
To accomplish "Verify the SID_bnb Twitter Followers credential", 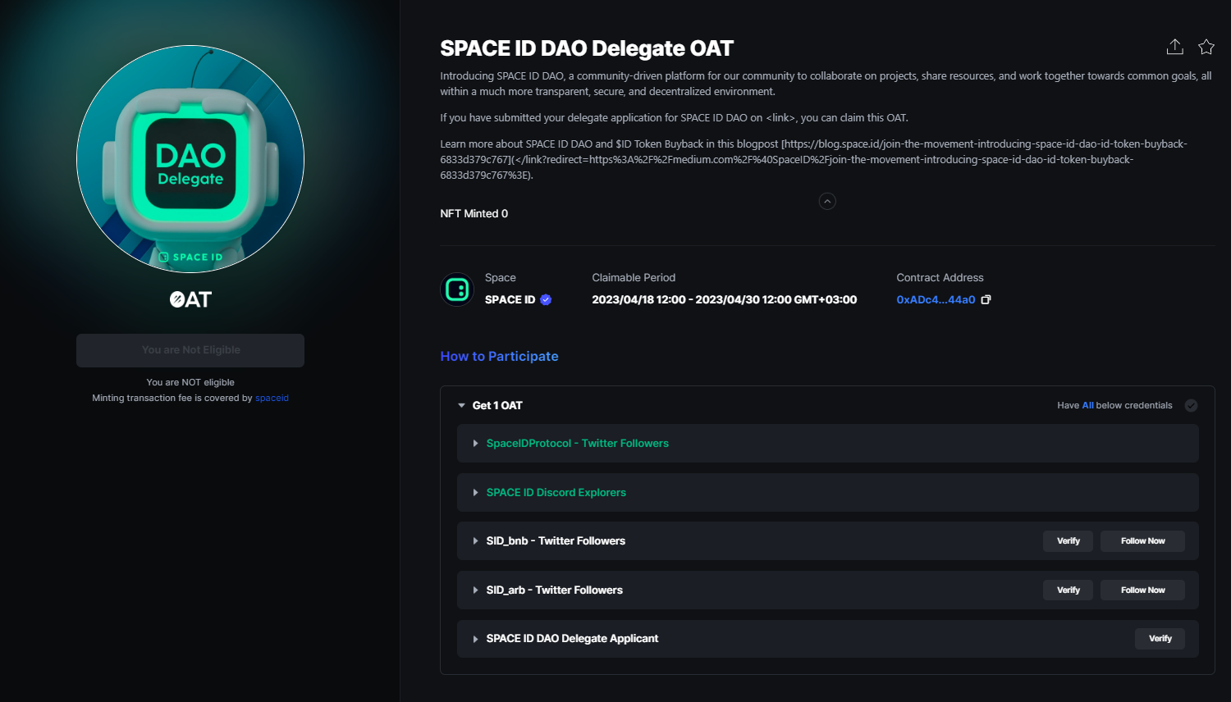I will (1068, 541).
